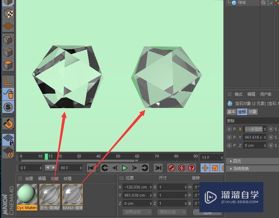
Task: Click the P.Y field showing 961.618
Action: tap(255, 137)
